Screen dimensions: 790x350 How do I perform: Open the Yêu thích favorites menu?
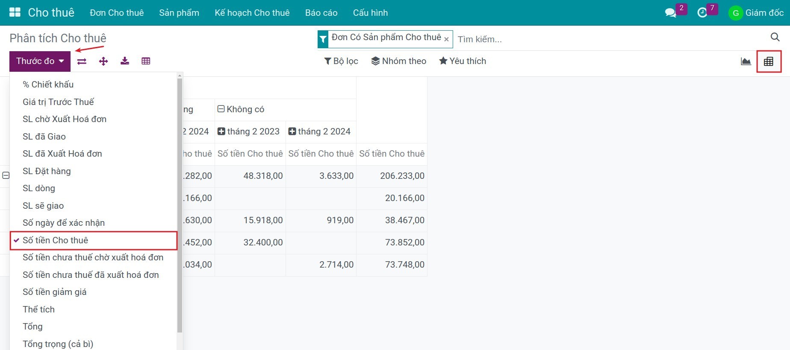coord(463,61)
